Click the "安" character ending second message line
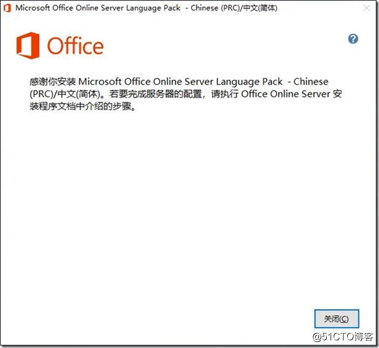 [x=337, y=94]
